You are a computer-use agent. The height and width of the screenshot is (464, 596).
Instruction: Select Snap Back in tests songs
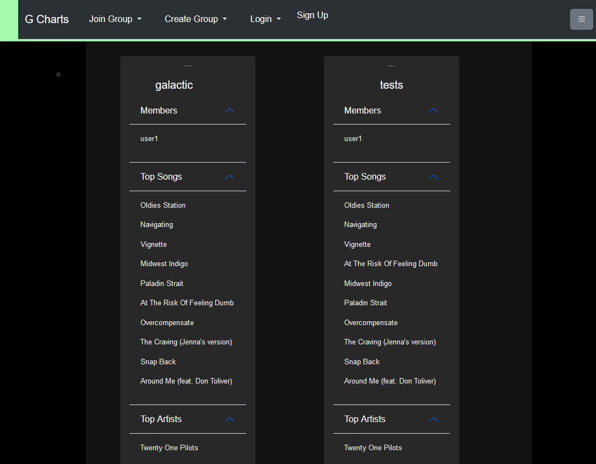coord(362,362)
